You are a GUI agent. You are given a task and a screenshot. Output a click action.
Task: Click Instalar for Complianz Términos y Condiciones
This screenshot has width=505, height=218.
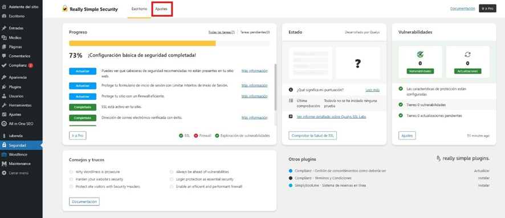point(484,178)
